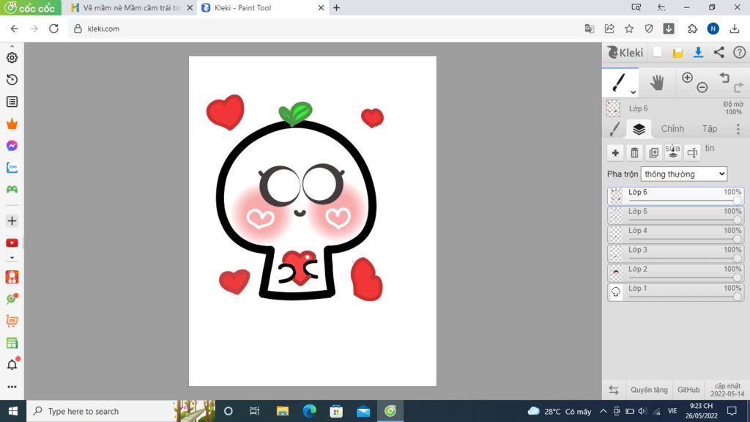
Task: Open the Chỉnh tab
Action: click(672, 129)
